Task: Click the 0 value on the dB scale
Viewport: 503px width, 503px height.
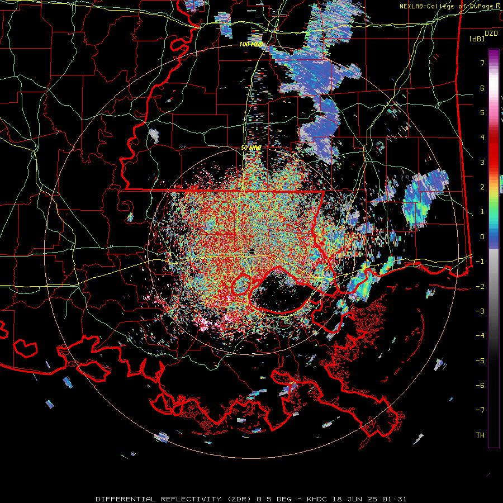Action: (482, 237)
